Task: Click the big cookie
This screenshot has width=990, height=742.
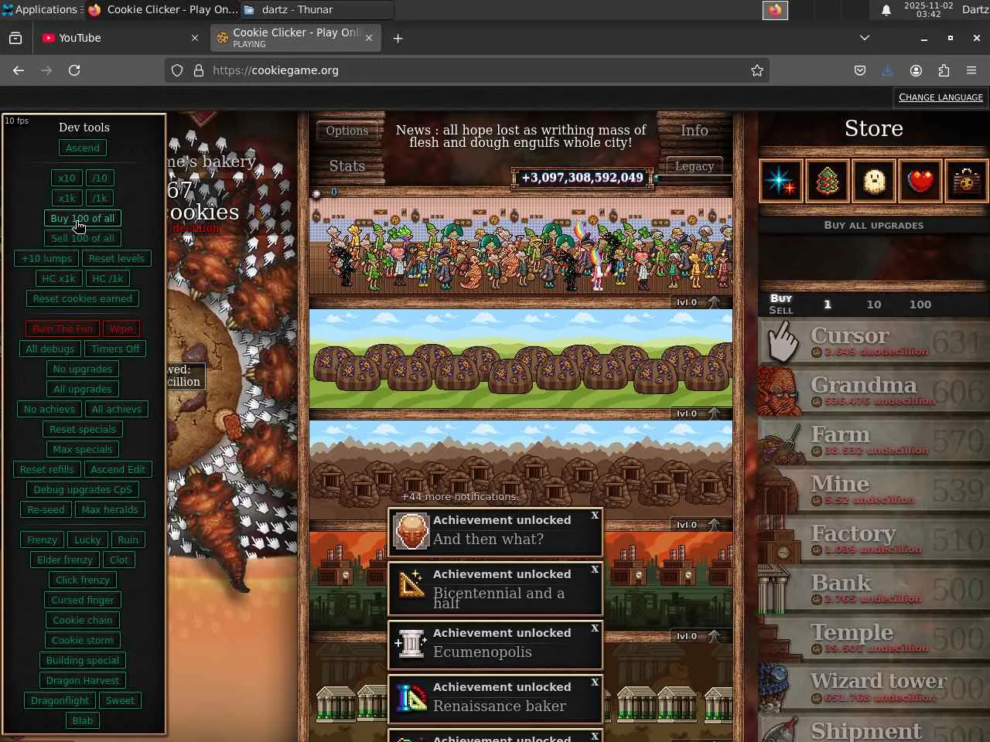Action: coord(205,379)
